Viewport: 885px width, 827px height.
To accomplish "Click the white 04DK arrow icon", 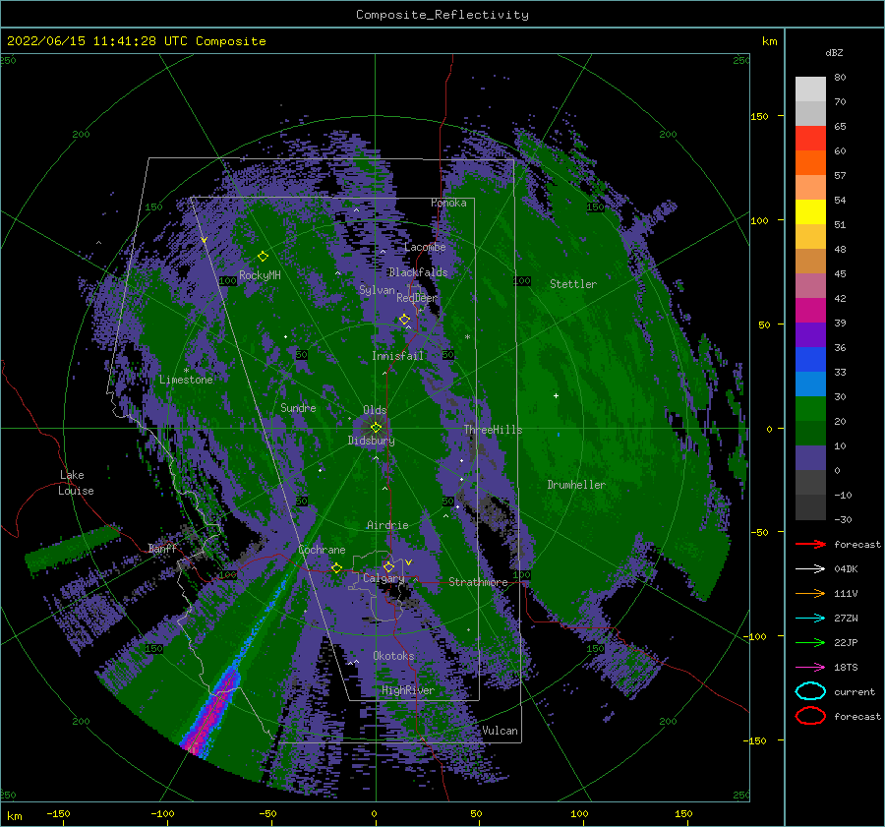I will point(810,569).
